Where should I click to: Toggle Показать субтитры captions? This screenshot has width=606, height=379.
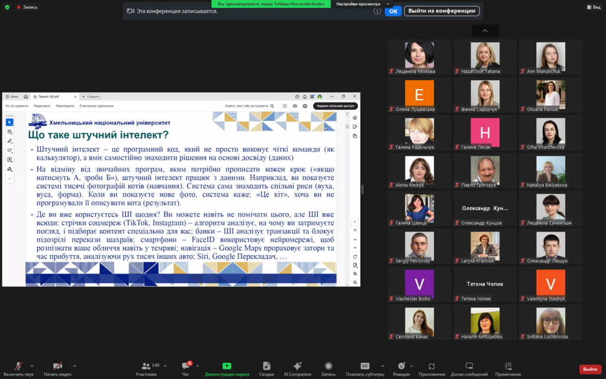coord(365,368)
